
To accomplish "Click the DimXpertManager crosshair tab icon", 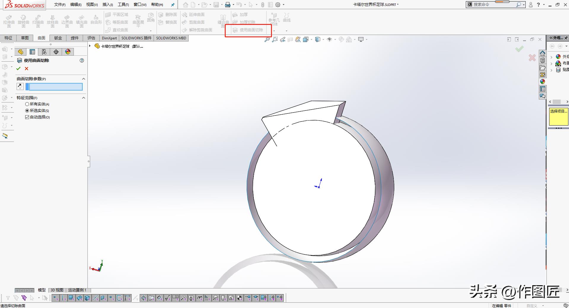I will pyautogui.click(x=56, y=52).
